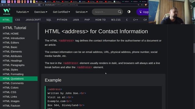Click the Brave shield icon
The image size is (195, 109).
point(146,5)
